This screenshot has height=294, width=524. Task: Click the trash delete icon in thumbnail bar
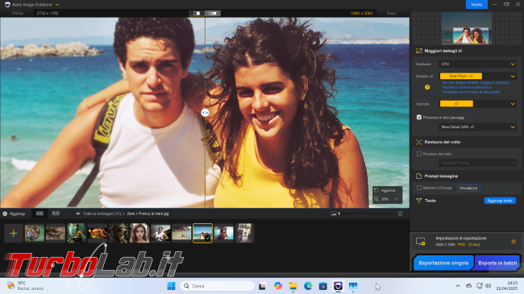point(400,213)
